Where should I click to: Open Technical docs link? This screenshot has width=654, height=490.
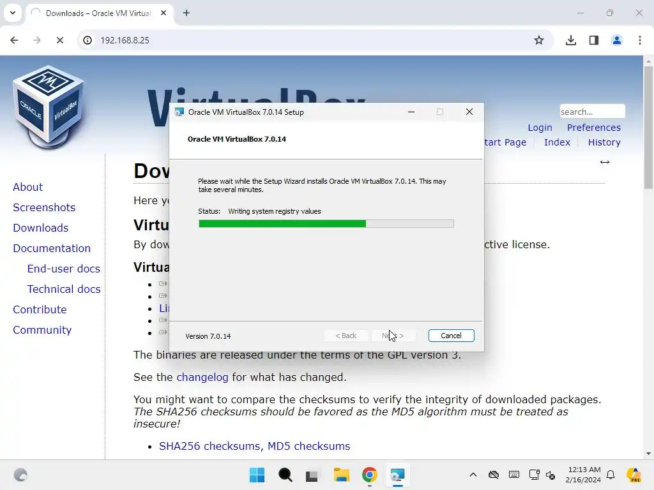click(64, 289)
